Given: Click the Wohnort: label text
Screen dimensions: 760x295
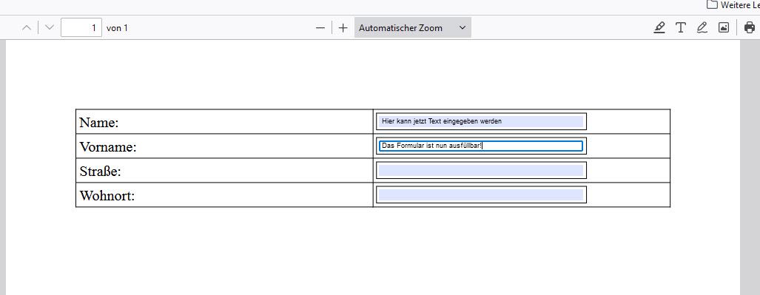Looking at the screenshot, I should point(107,196).
